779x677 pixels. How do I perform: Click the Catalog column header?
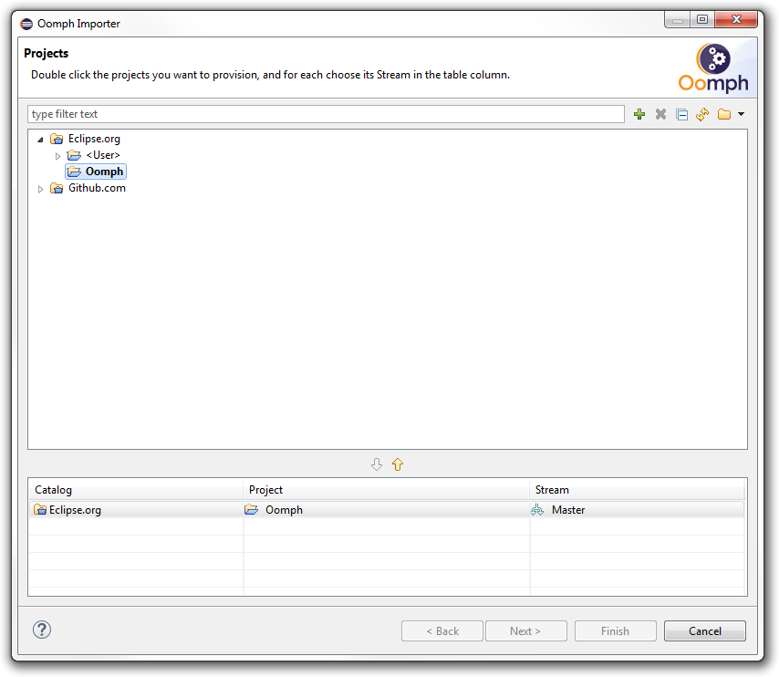coord(136,490)
